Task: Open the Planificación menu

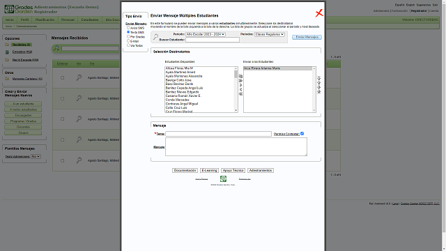Action: click(45, 20)
